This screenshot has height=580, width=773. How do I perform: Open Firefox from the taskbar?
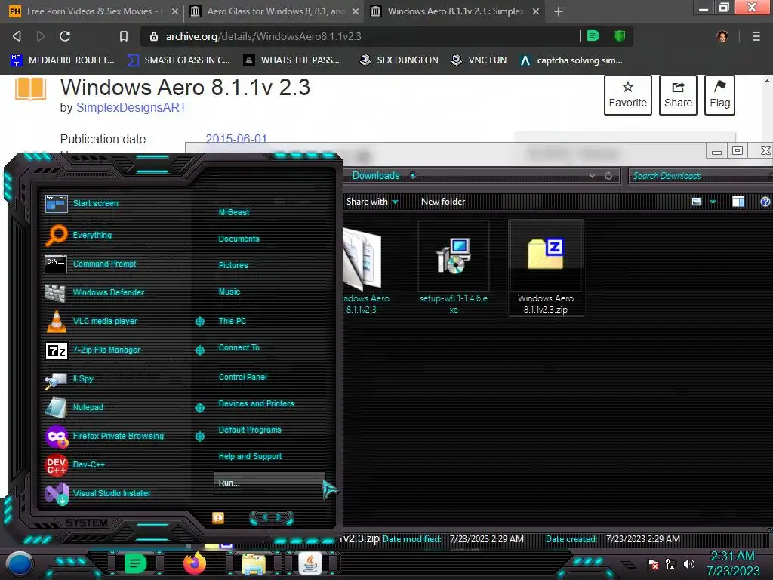pos(195,563)
